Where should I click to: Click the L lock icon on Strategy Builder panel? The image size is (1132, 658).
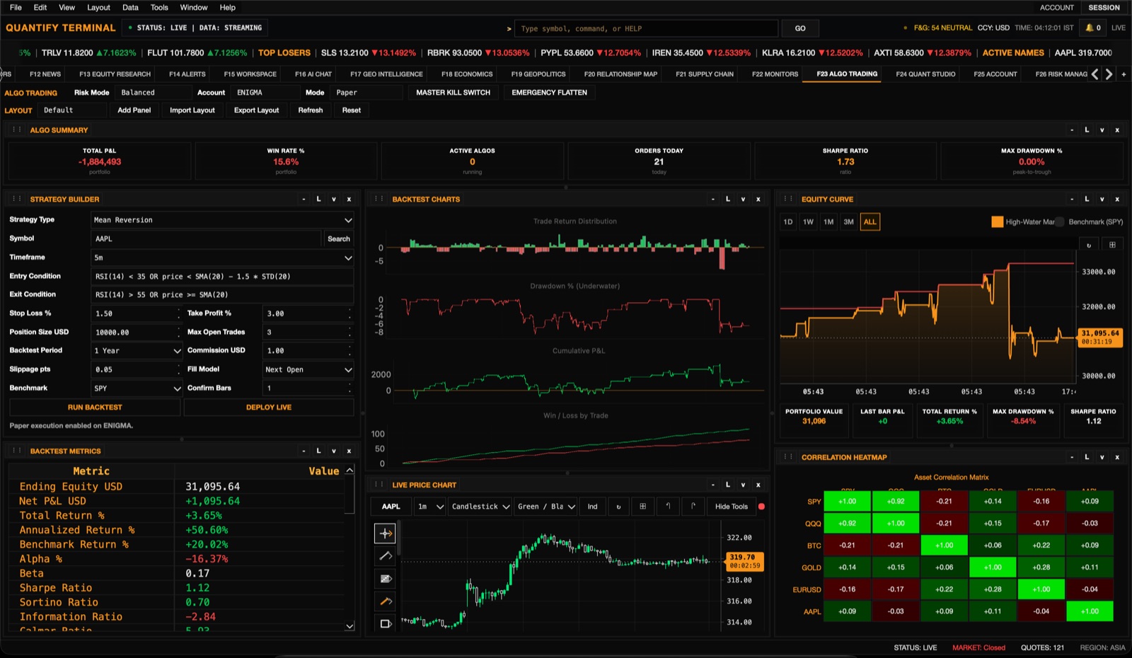318,200
